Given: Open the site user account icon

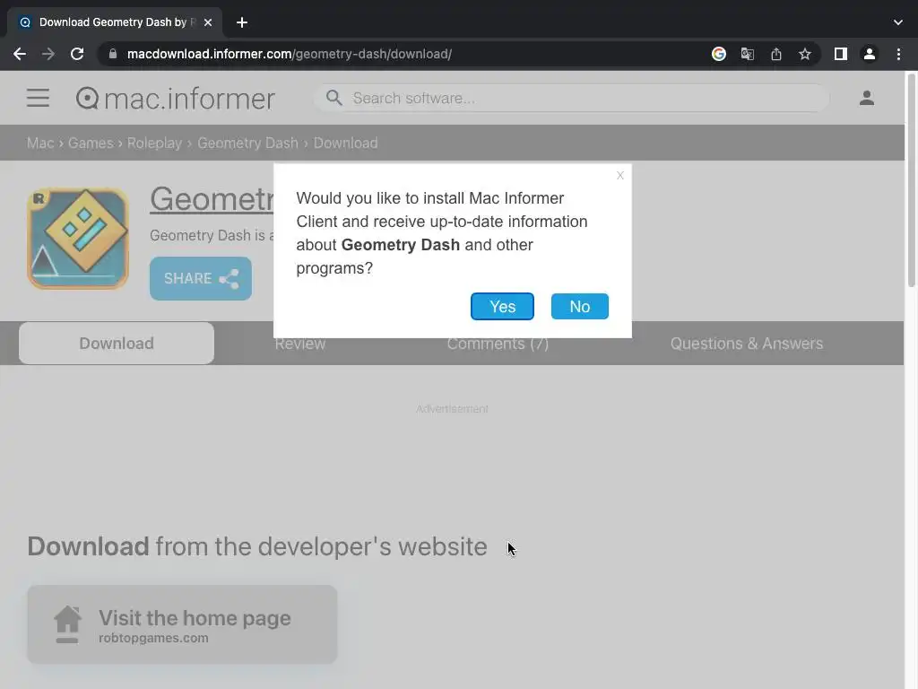Looking at the screenshot, I should coord(867,98).
